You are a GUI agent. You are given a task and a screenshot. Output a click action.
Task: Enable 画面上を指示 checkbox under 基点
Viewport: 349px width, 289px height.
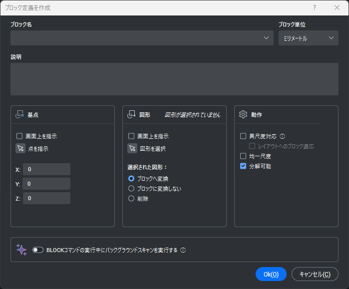(x=19, y=136)
